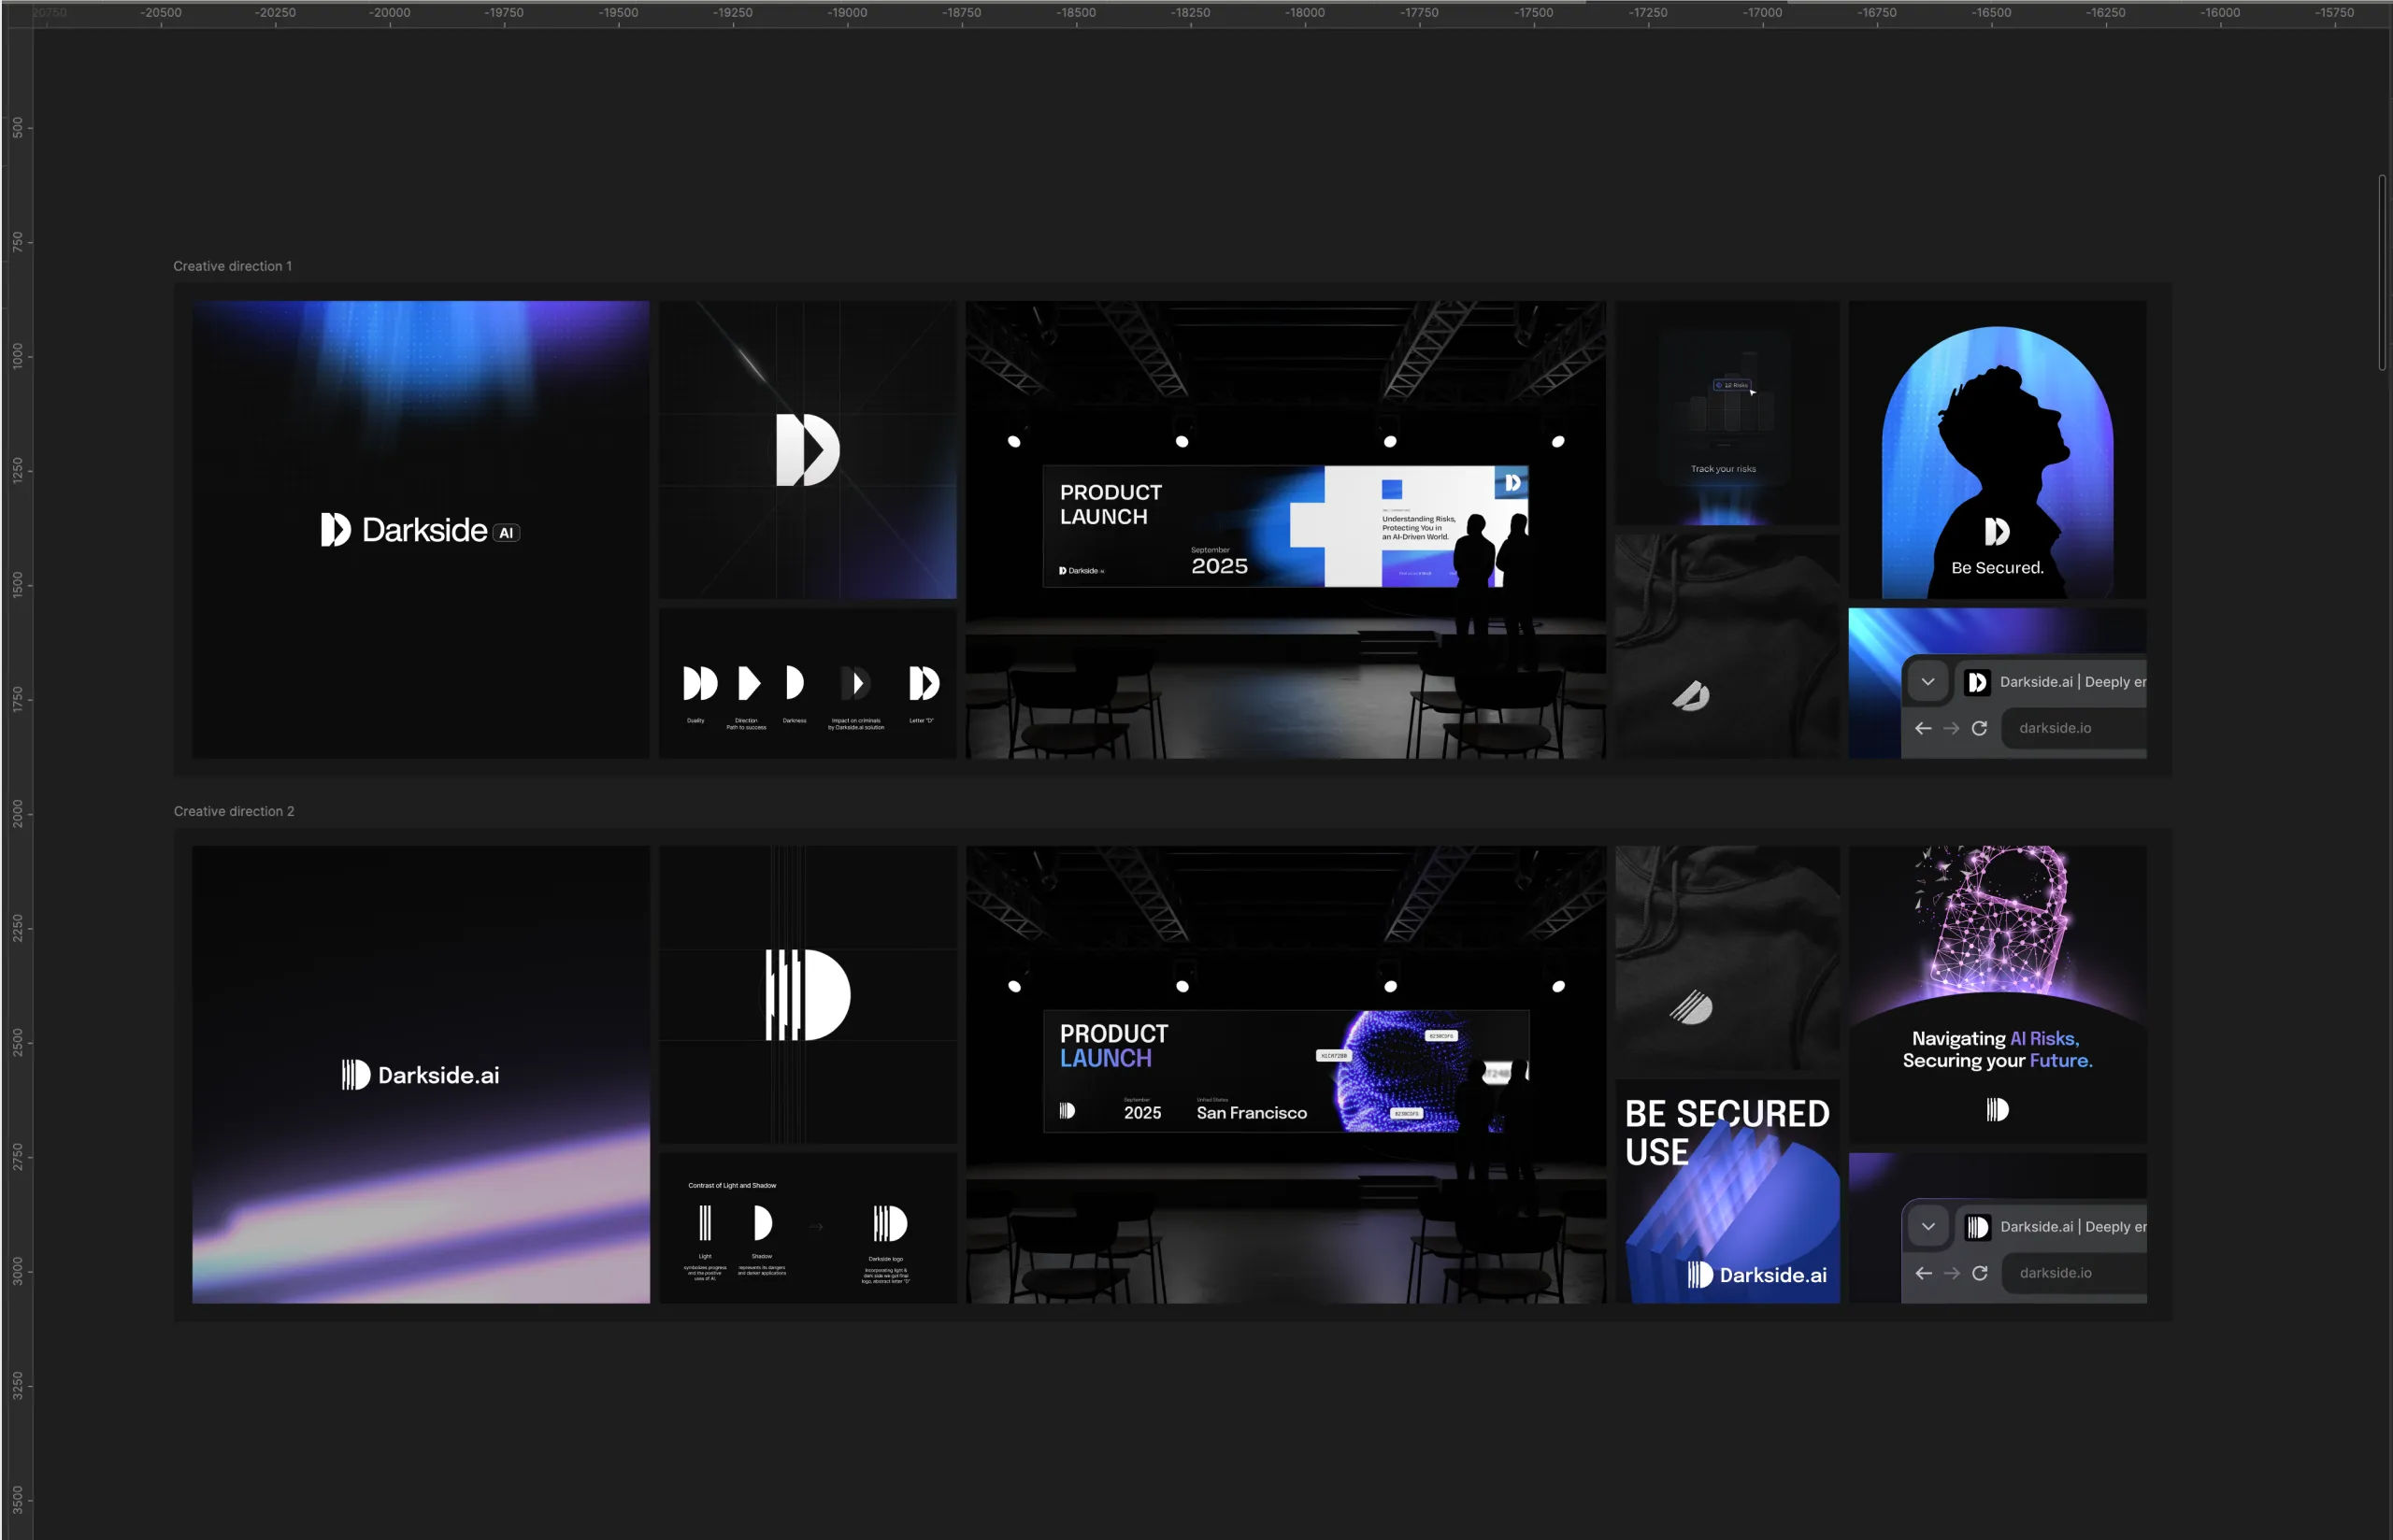Click the D favicon in Creative direction 1 browser tab

[x=1976, y=682]
